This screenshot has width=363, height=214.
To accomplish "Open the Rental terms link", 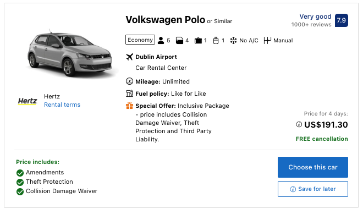I will coord(62,105).
